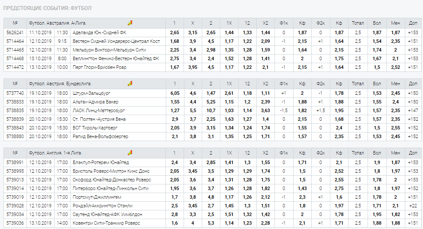Expand extra bets +151 for Портсмут-Джиллингем

(413, 197)
